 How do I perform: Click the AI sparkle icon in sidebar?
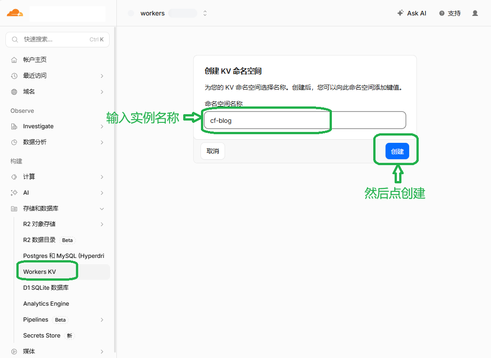[x=14, y=192]
